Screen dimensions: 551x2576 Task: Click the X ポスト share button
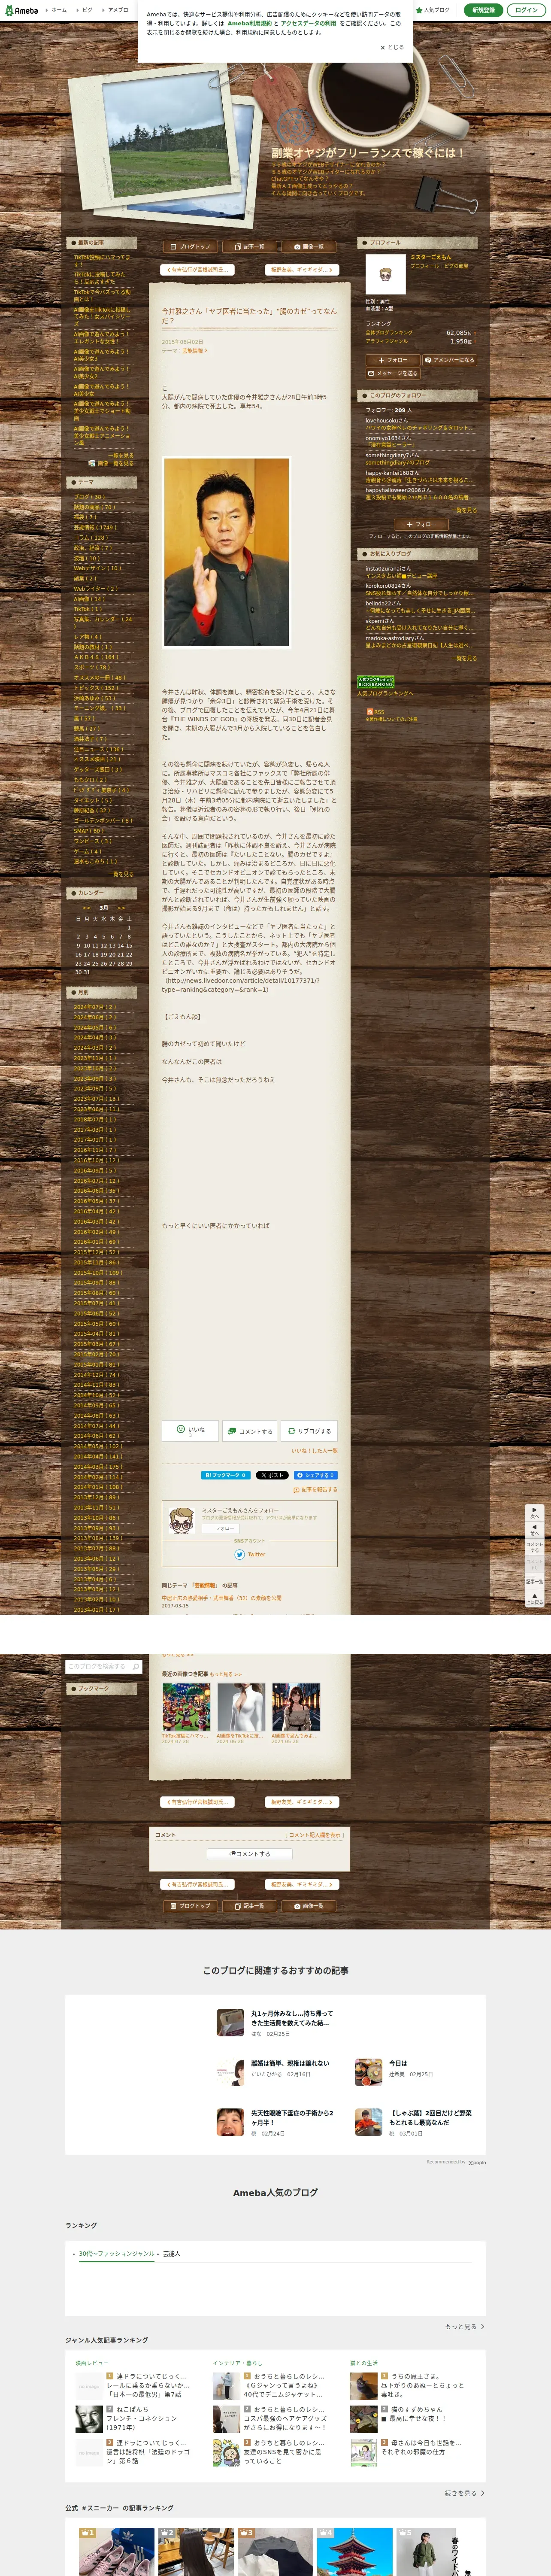click(272, 1475)
